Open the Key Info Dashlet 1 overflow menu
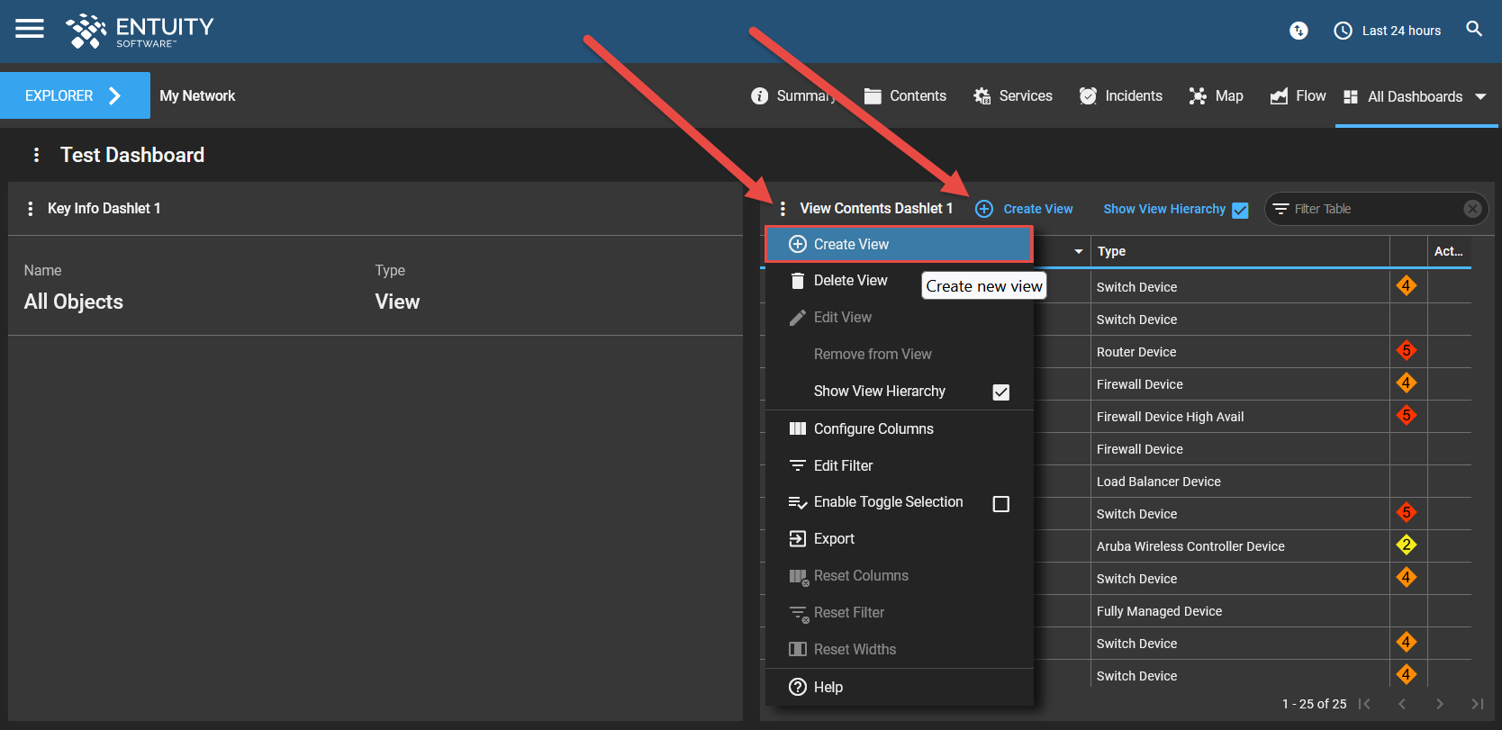 pos(30,208)
